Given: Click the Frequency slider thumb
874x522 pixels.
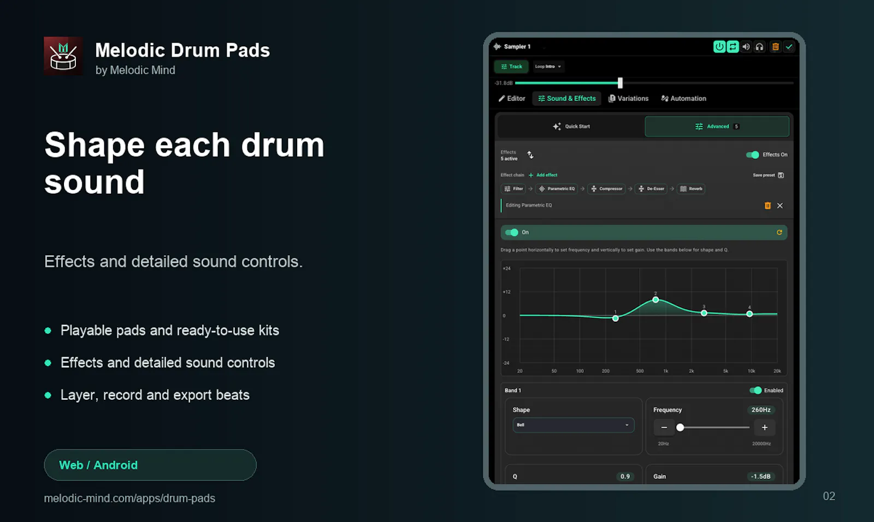Looking at the screenshot, I should [680, 428].
